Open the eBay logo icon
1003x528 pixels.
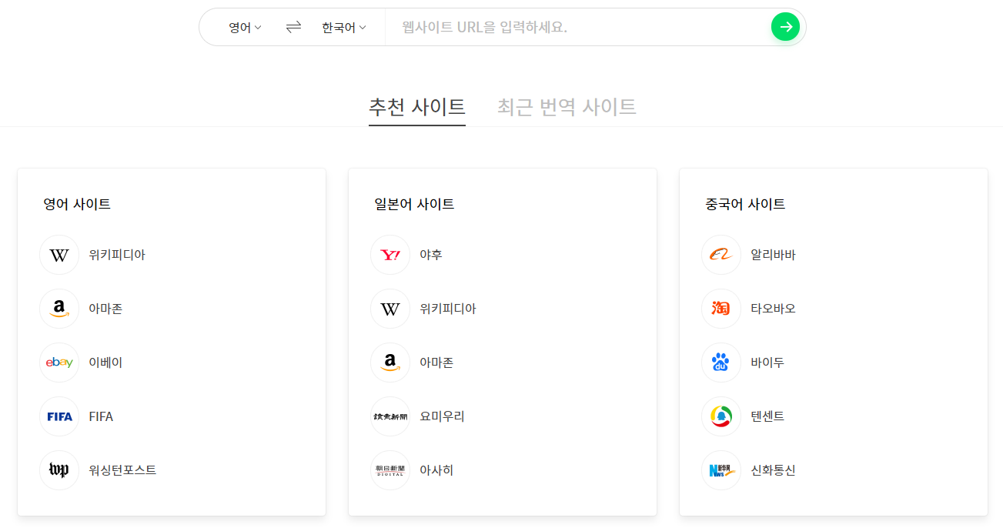59,363
